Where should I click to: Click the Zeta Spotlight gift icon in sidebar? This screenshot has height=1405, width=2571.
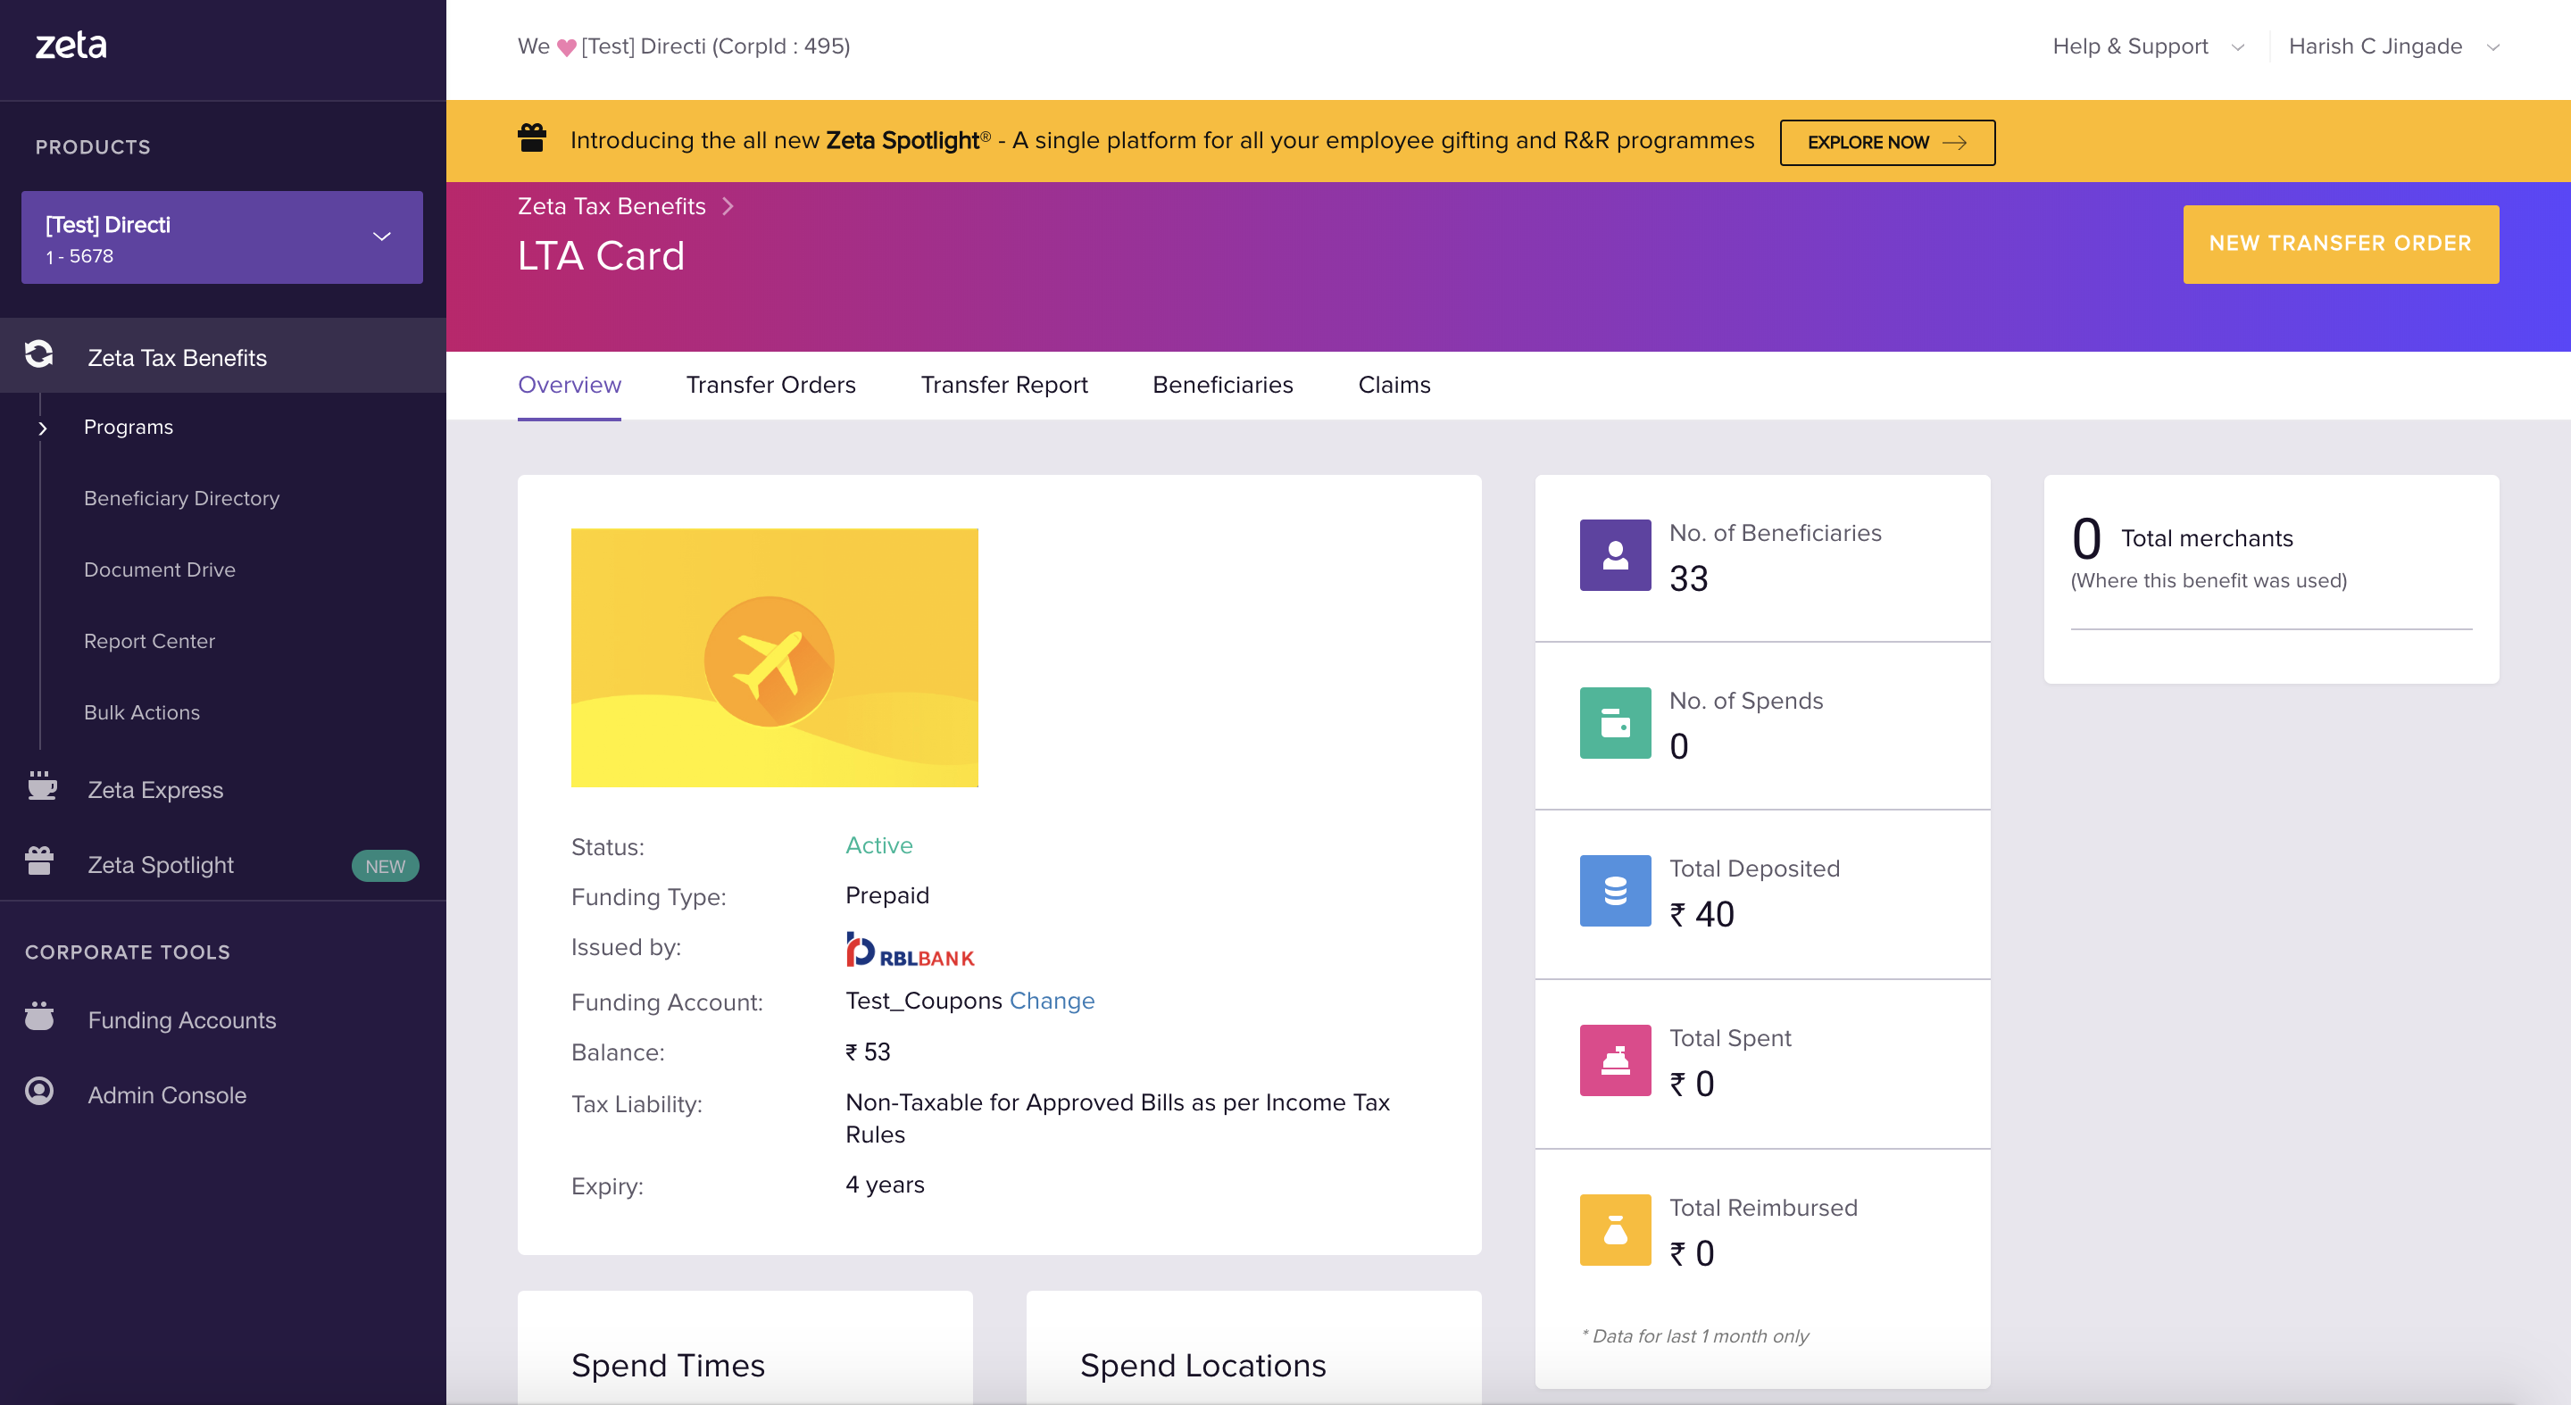[x=40, y=861]
